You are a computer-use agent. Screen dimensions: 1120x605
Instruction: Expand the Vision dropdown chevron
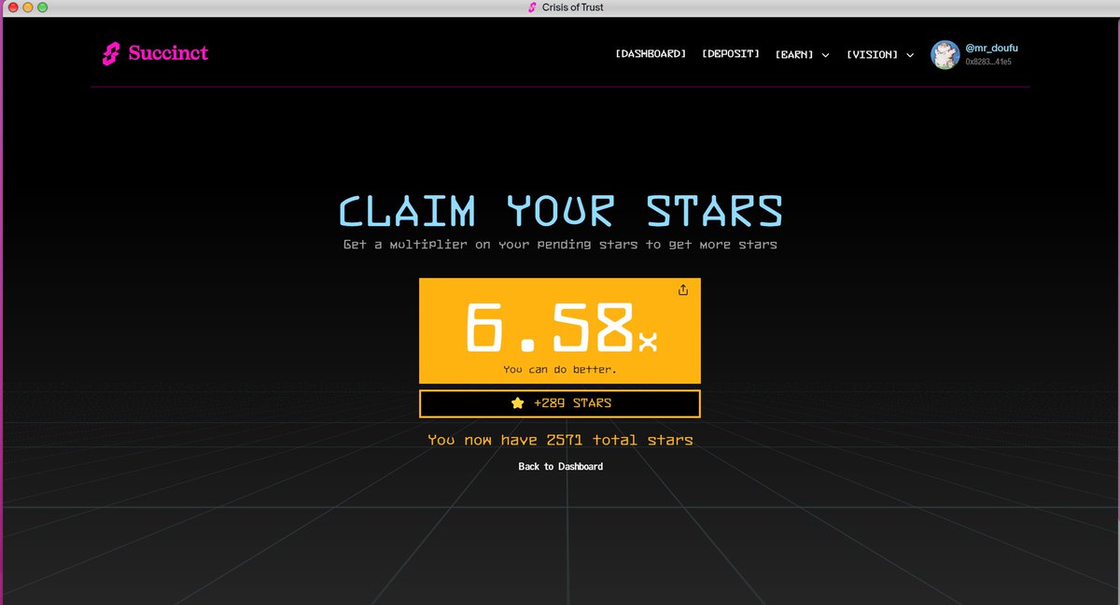pyautogui.click(x=910, y=55)
